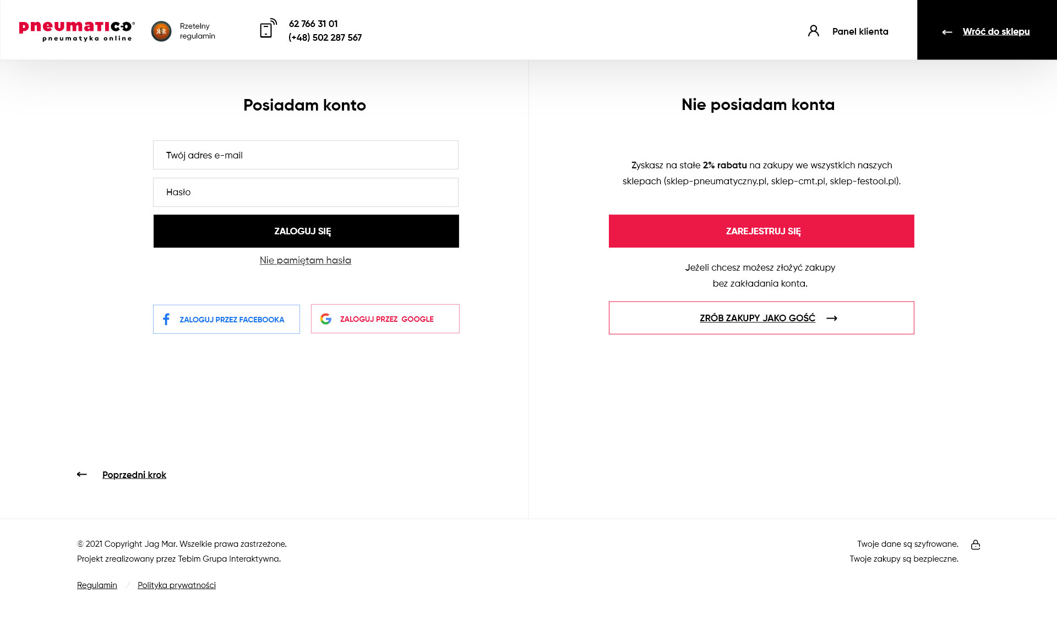The width and height of the screenshot is (1057, 626).
Task: Click the Facebook logo icon
Action: click(x=166, y=319)
